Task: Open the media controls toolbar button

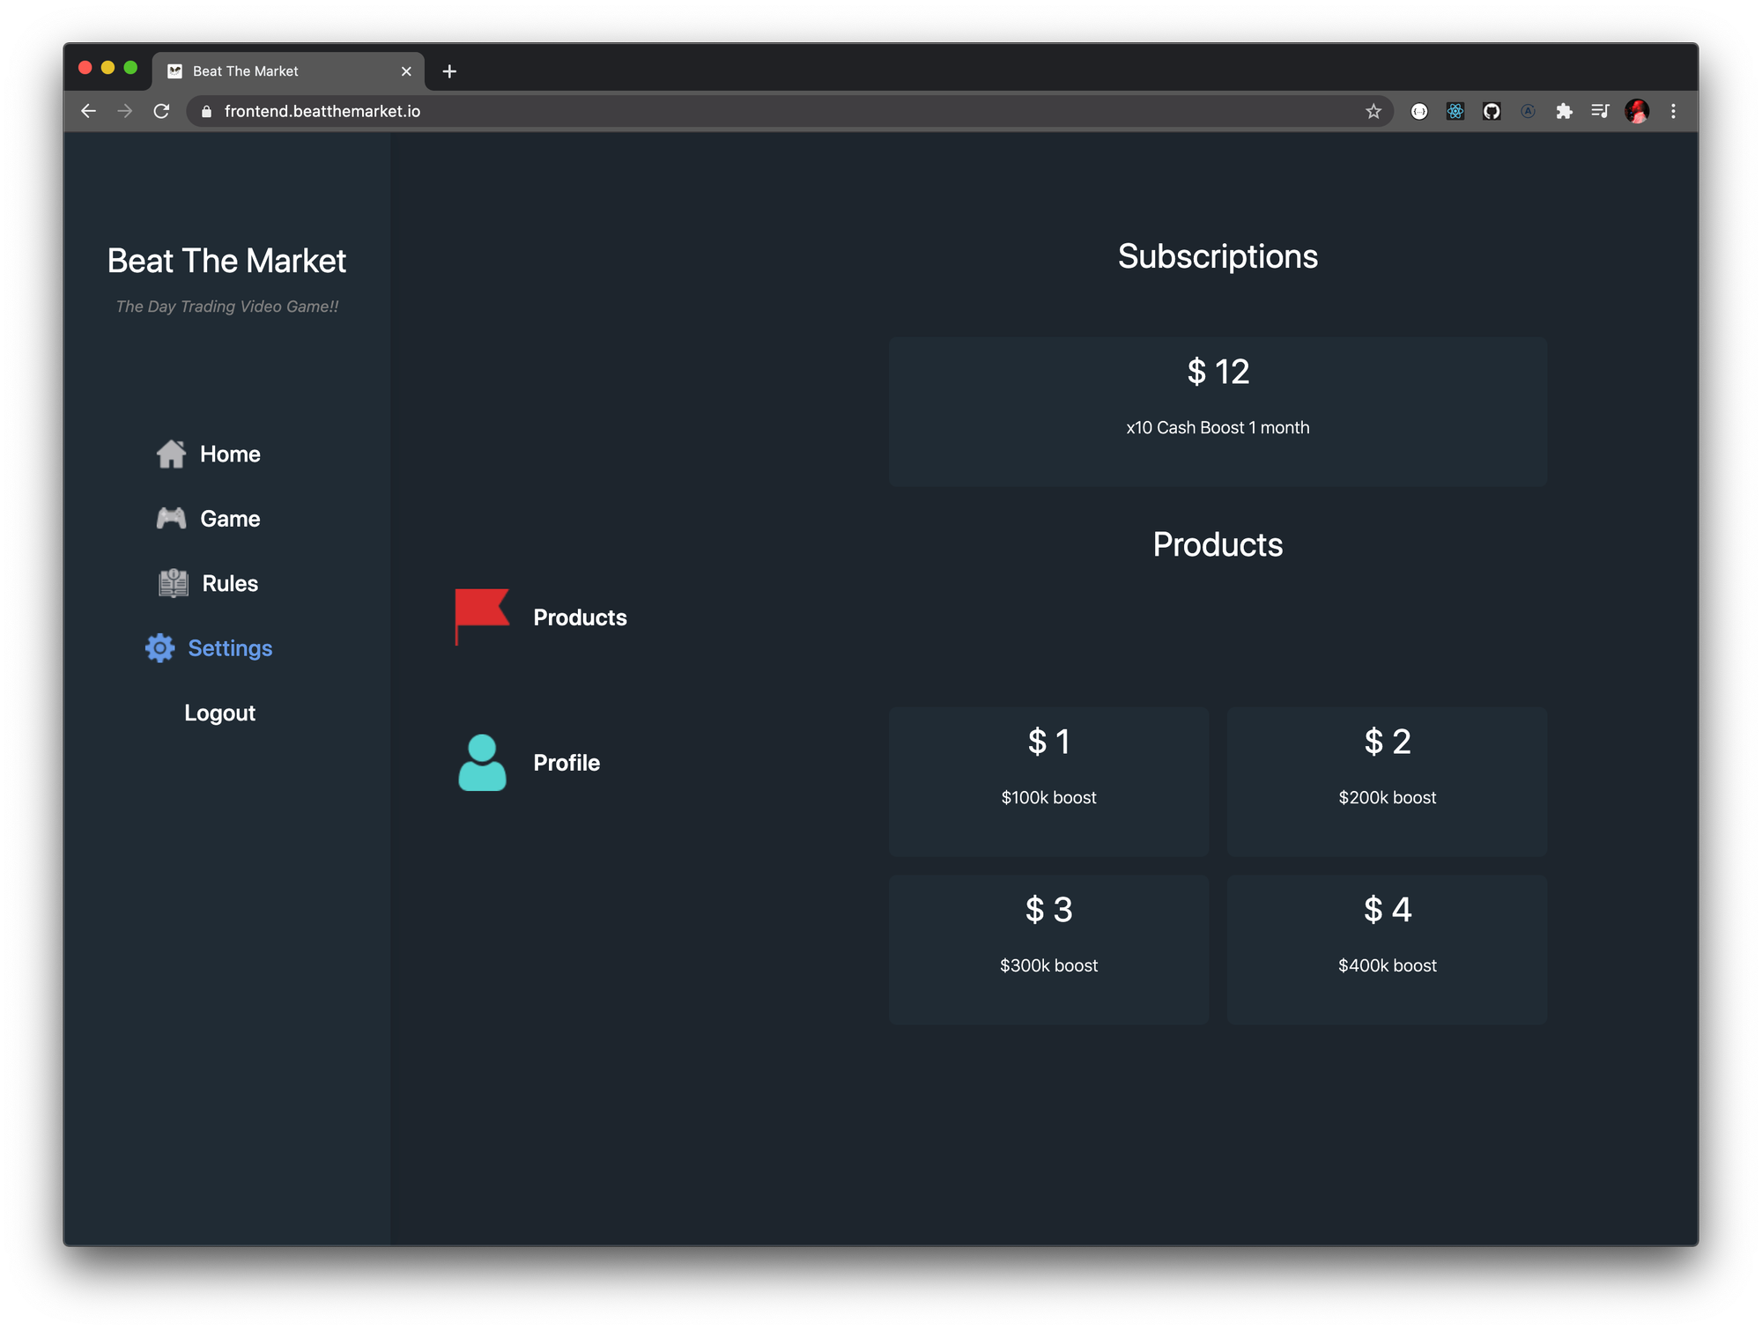Action: [x=1600, y=111]
